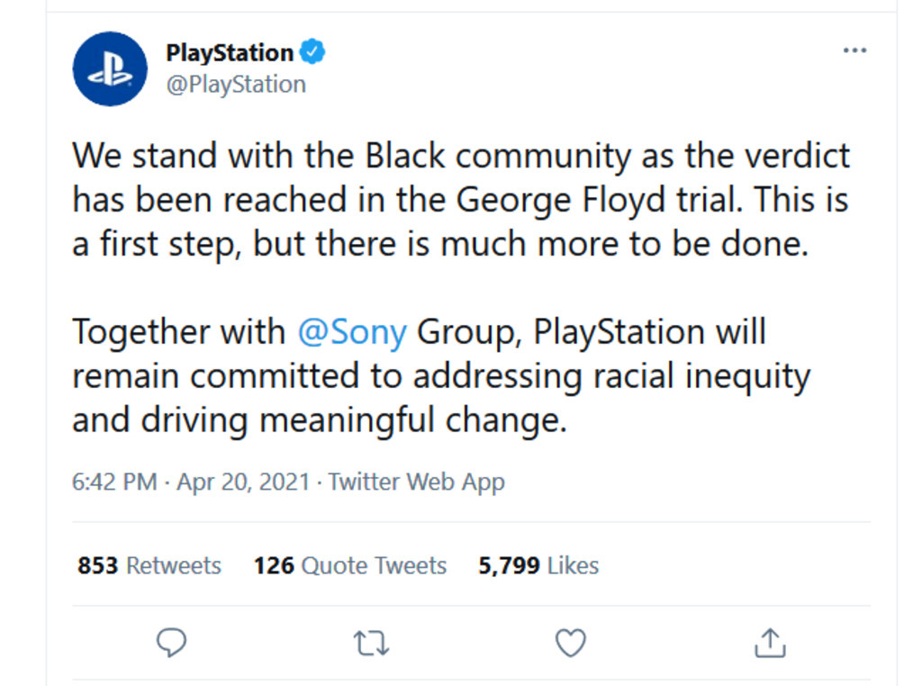Click the words 'George Floyd trial'

click(x=596, y=200)
